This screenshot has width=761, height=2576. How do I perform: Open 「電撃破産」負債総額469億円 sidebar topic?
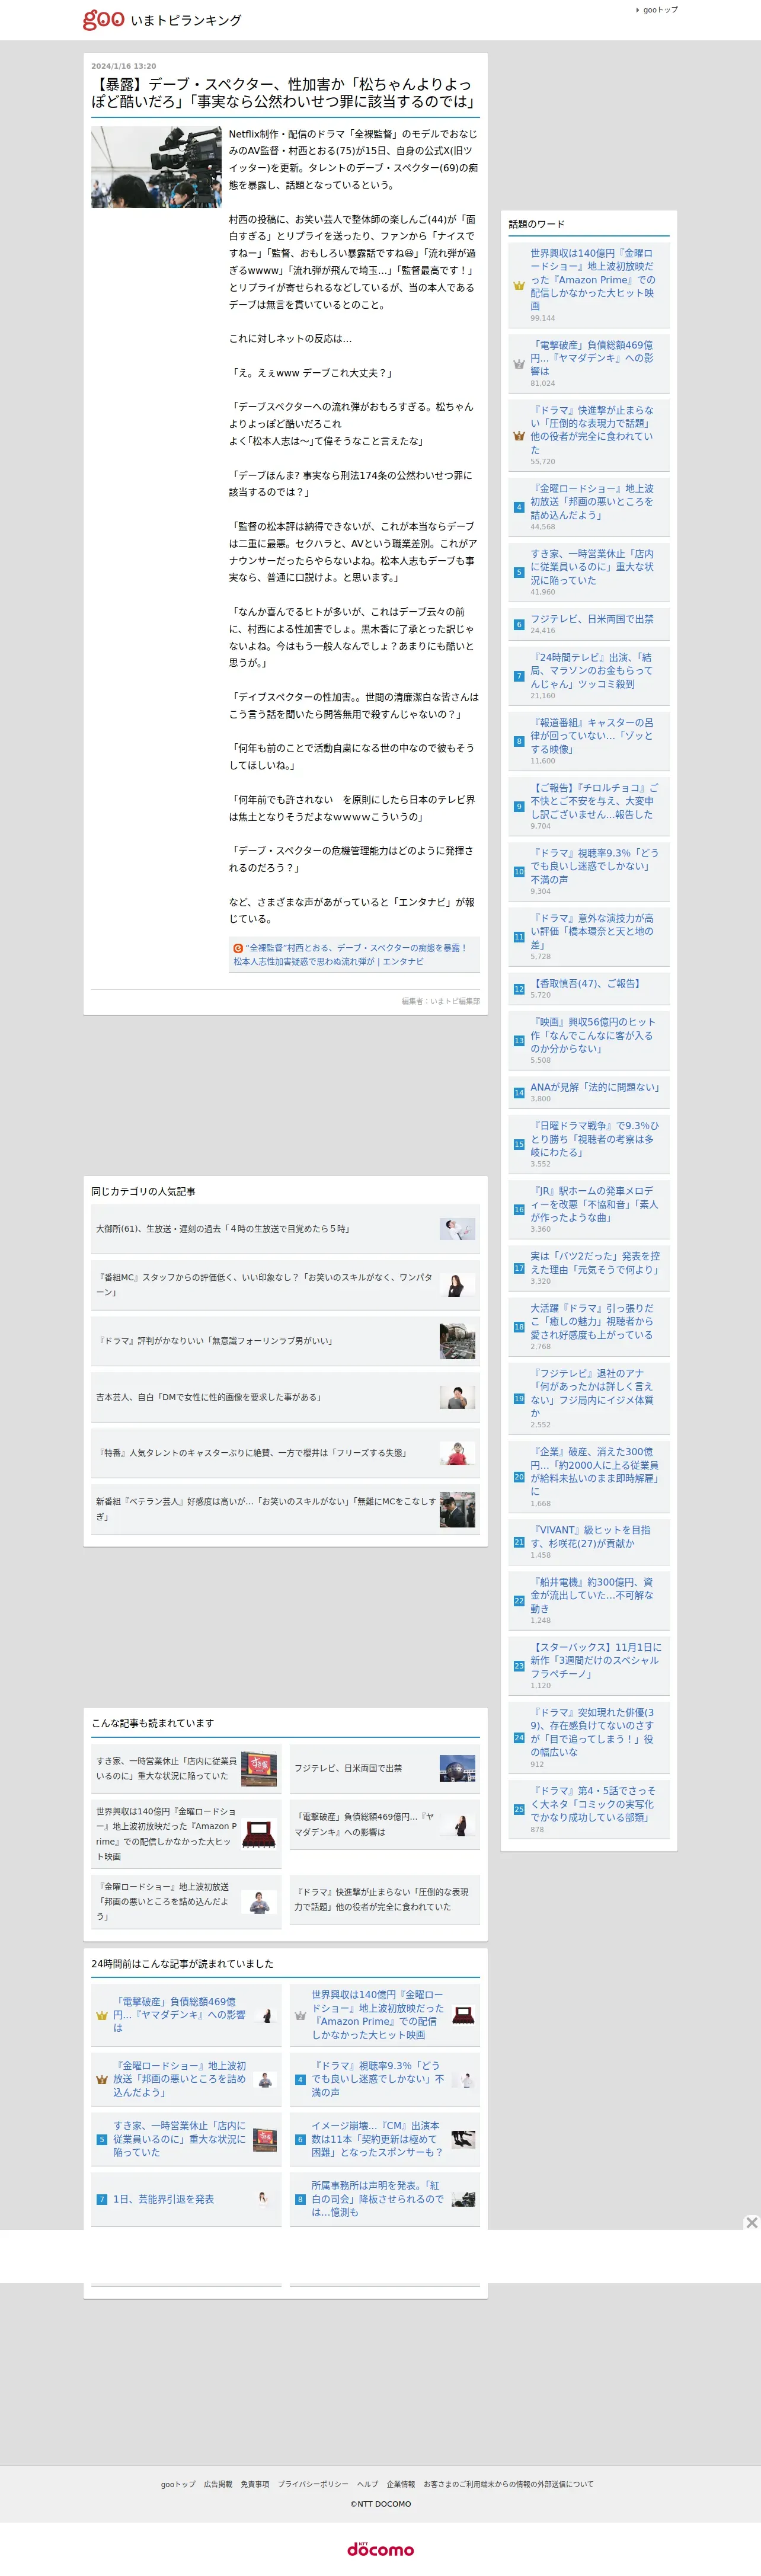click(593, 358)
